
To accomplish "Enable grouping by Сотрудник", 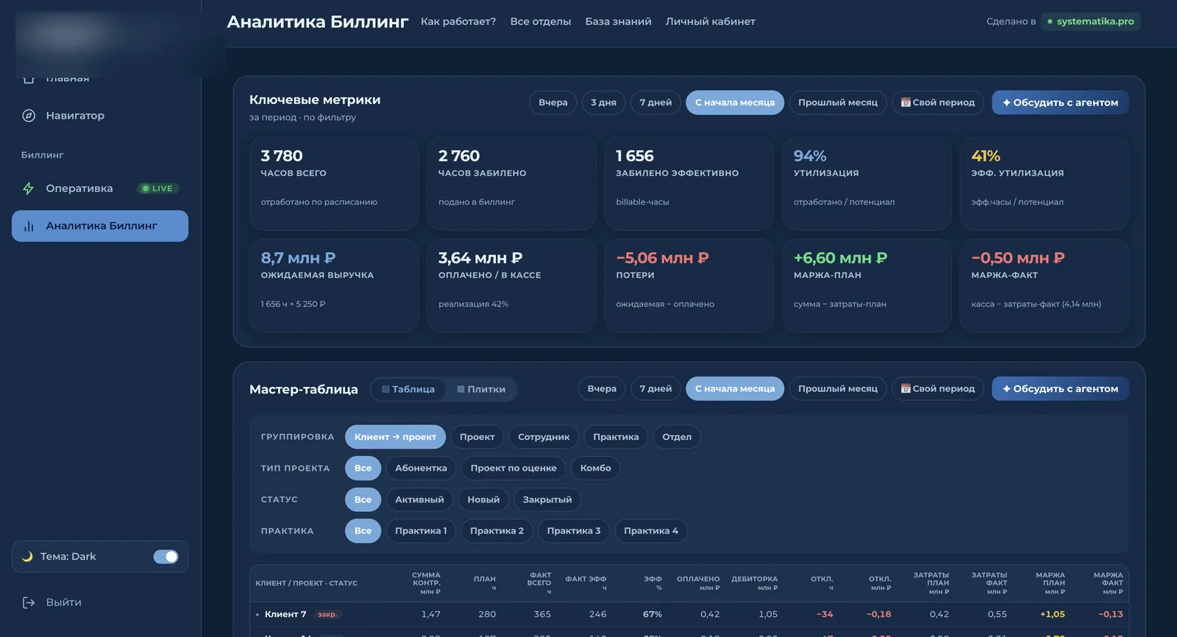I will 544,437.
